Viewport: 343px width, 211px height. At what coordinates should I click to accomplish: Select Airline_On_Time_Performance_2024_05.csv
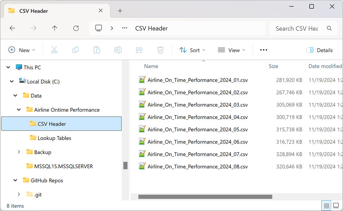click(197, 130)
